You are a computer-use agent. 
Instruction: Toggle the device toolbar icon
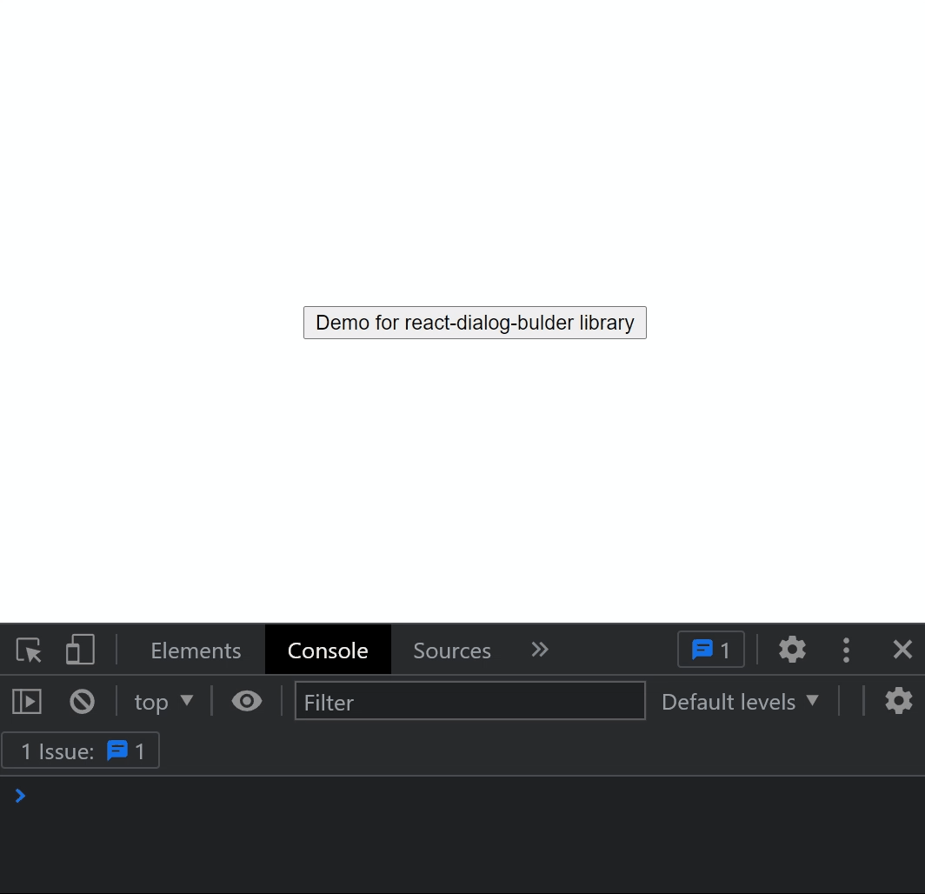coord(80,650)
